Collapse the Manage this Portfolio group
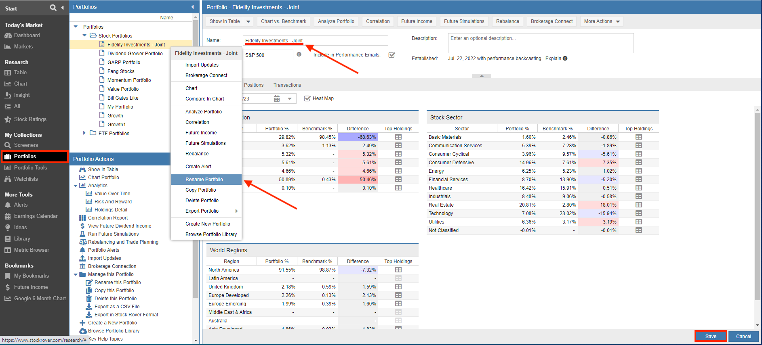This screenshot has height=345, width=762. tap(76, 274)
